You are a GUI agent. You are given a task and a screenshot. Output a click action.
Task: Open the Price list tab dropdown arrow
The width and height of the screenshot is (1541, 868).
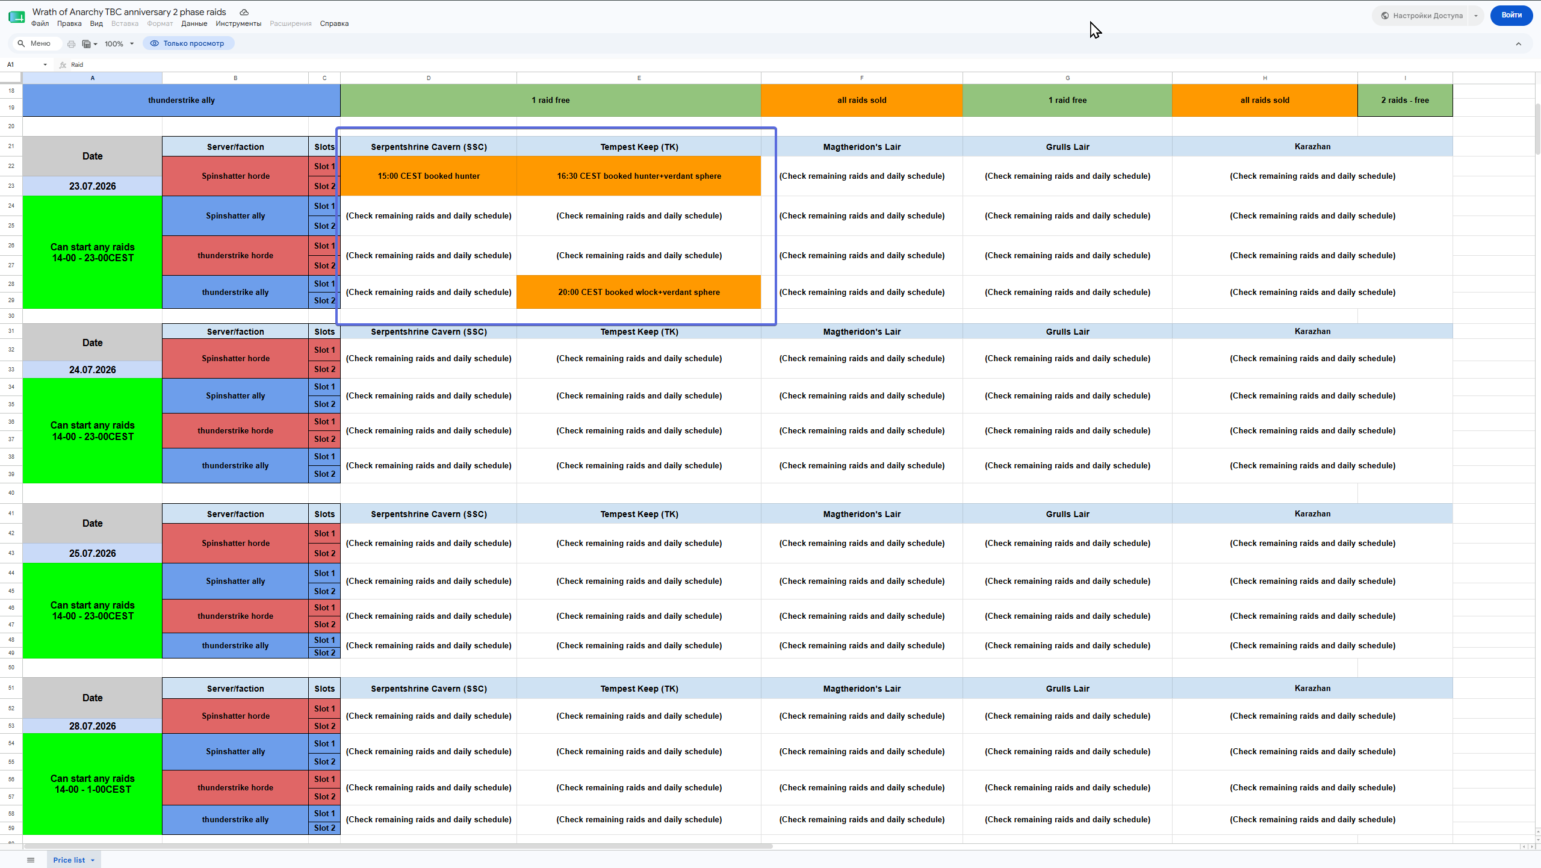(93, 860)
